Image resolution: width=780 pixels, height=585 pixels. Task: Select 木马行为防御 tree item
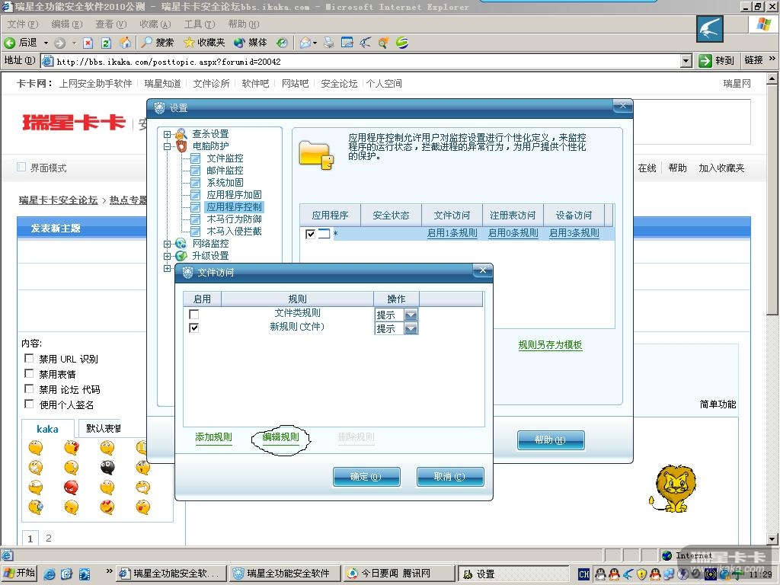pos(234,219)
